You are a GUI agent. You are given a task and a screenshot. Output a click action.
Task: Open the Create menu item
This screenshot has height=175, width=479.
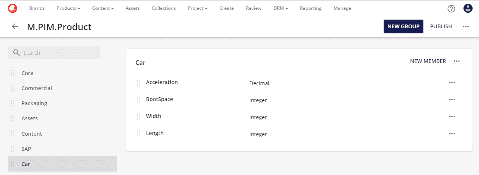(227, 8)
